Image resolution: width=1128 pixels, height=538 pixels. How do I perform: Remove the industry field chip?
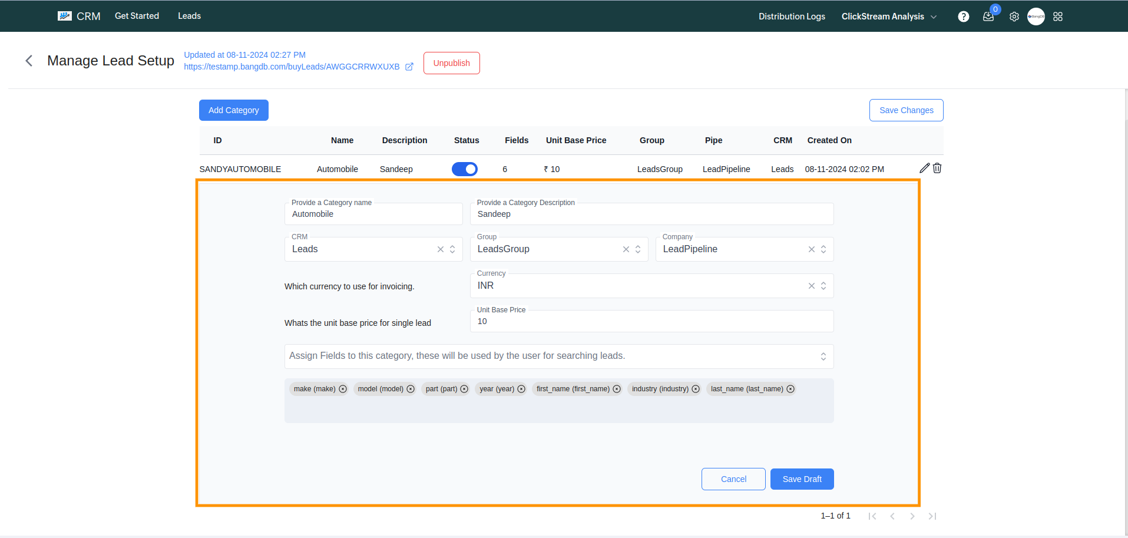pos(696,389)
